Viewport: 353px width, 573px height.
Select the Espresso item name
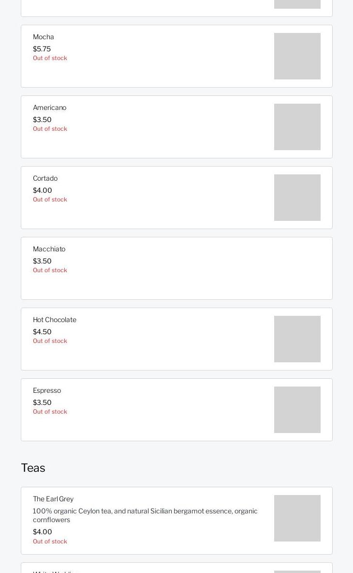click(x=47, y=390)
